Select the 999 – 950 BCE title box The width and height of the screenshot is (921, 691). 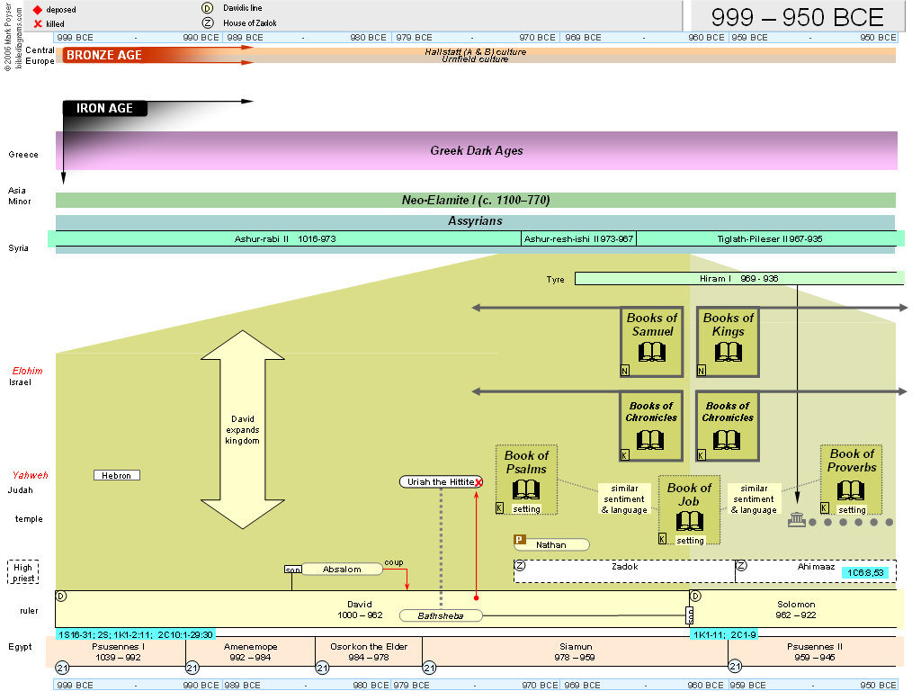[x=797, y=16]
